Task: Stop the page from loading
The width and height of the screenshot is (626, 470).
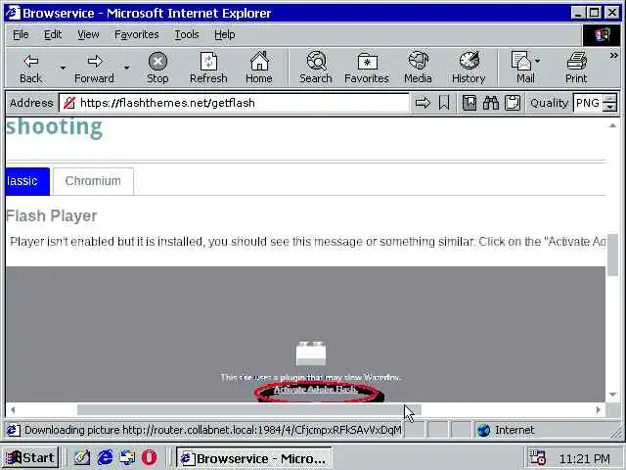Action: (x=157, y=68)
